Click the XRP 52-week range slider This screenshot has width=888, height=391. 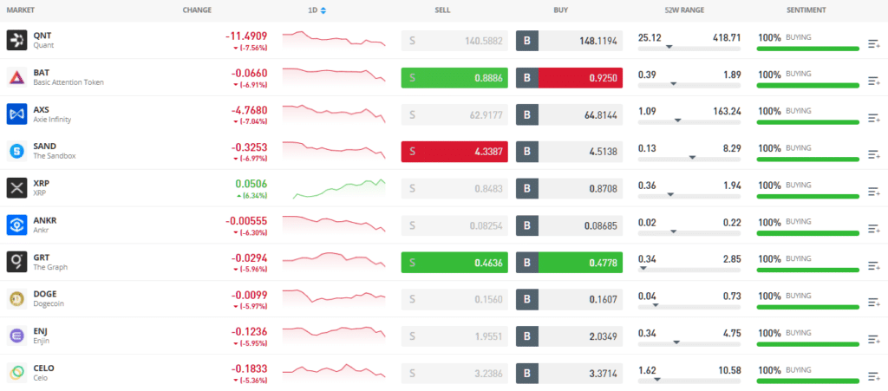click(689, 196)
